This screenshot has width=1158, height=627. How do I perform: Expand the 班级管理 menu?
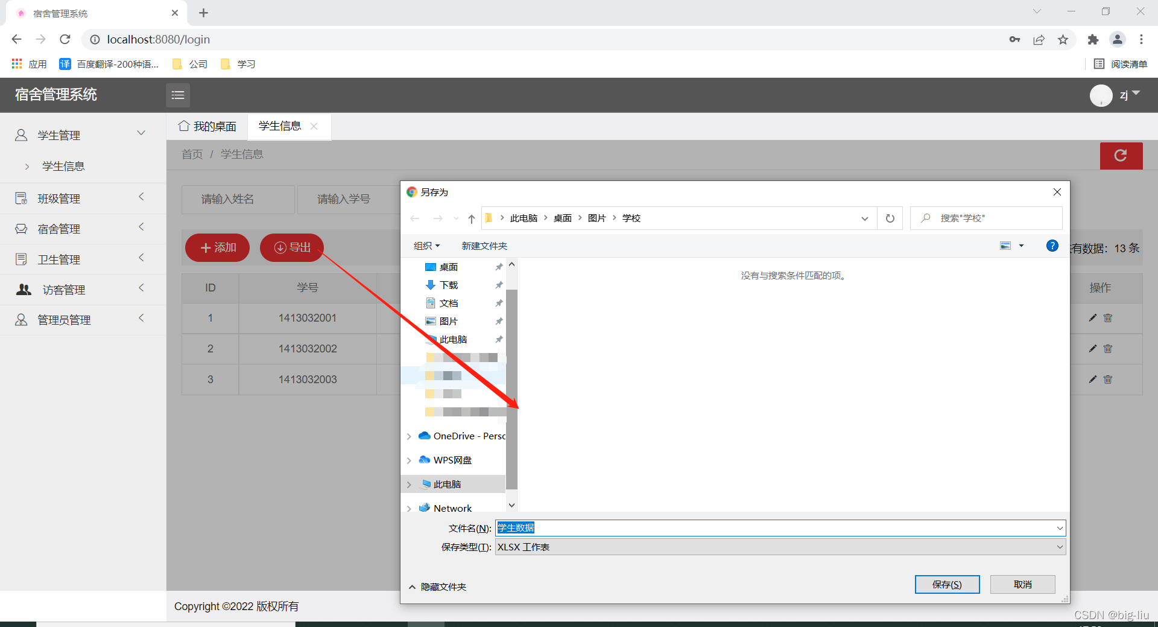pos(83,198)
